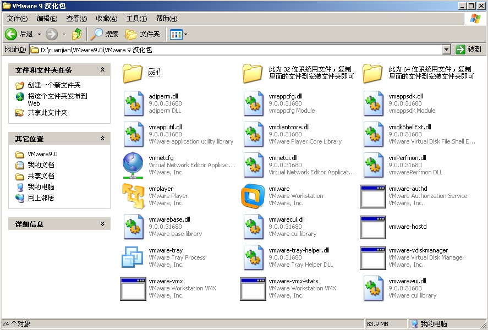The image size is (488, 330).
Task: Open the 工具(T) menu
Action: coord(136,19)
